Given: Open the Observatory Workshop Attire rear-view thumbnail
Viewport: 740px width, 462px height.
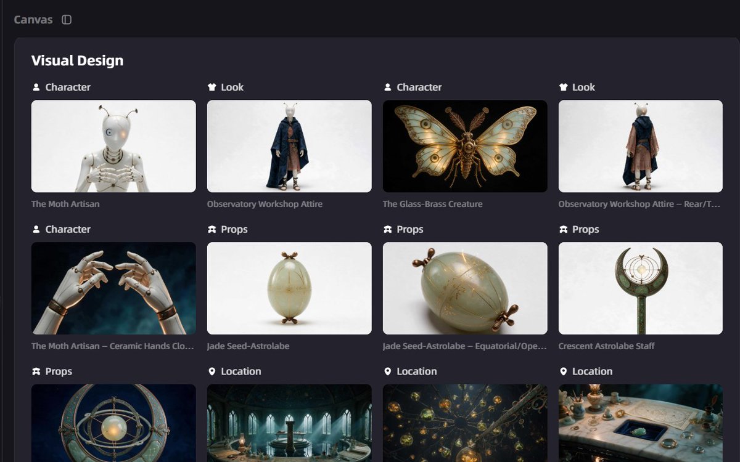Looking at the screenshot, I should tap(641, 147).
